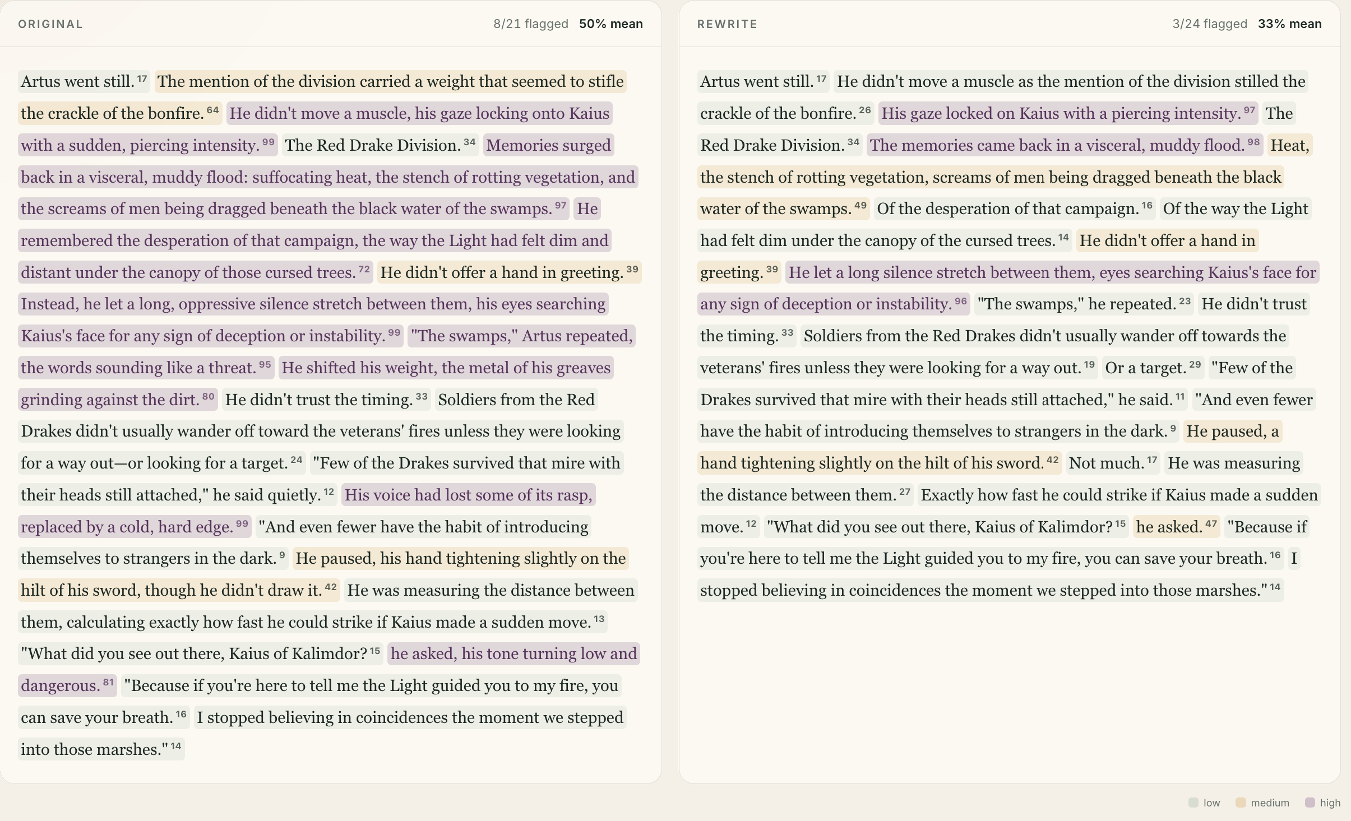Click Original sentence "He remembered the desperation"
This screenshot has height=821, width=1351.
click(314, 241)
